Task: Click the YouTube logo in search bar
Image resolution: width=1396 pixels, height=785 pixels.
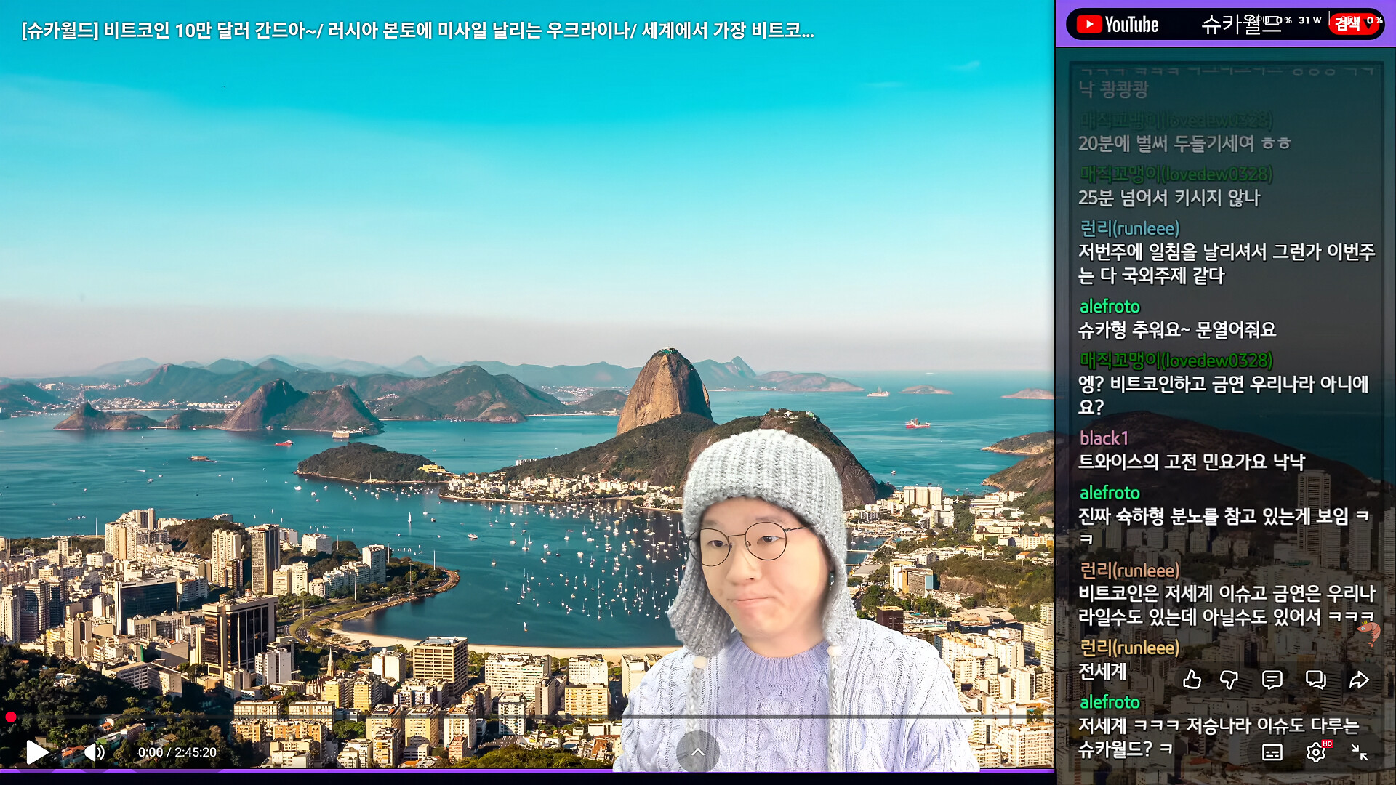Action: coord(1117,25)
